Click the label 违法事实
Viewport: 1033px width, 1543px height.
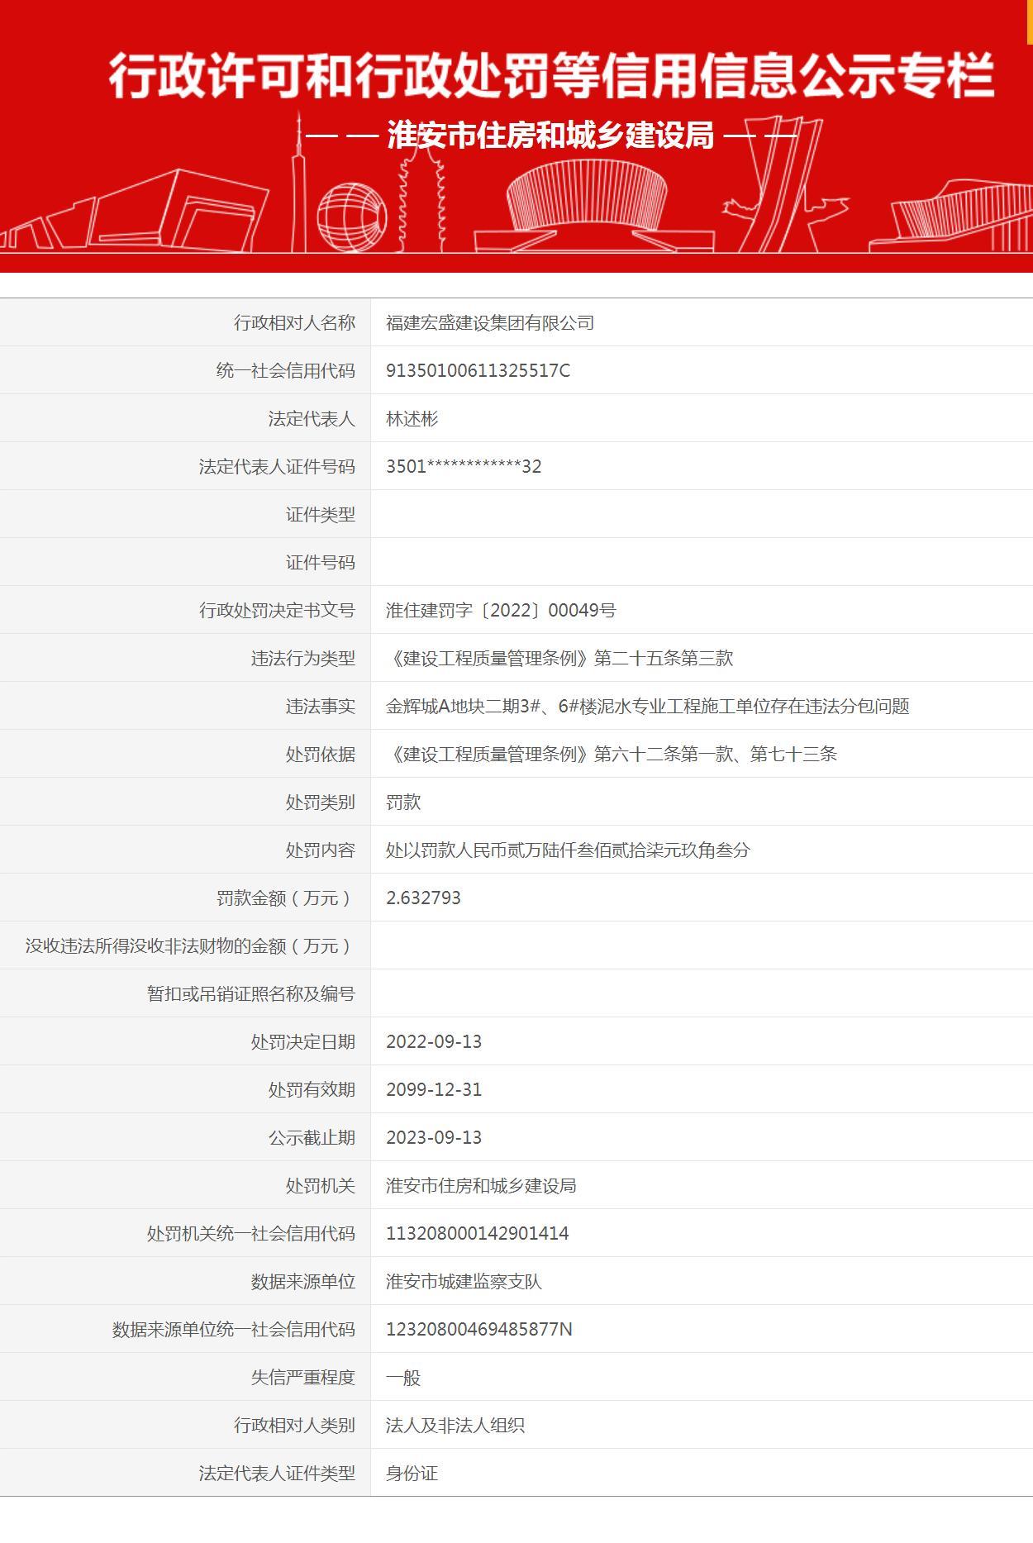321,706
